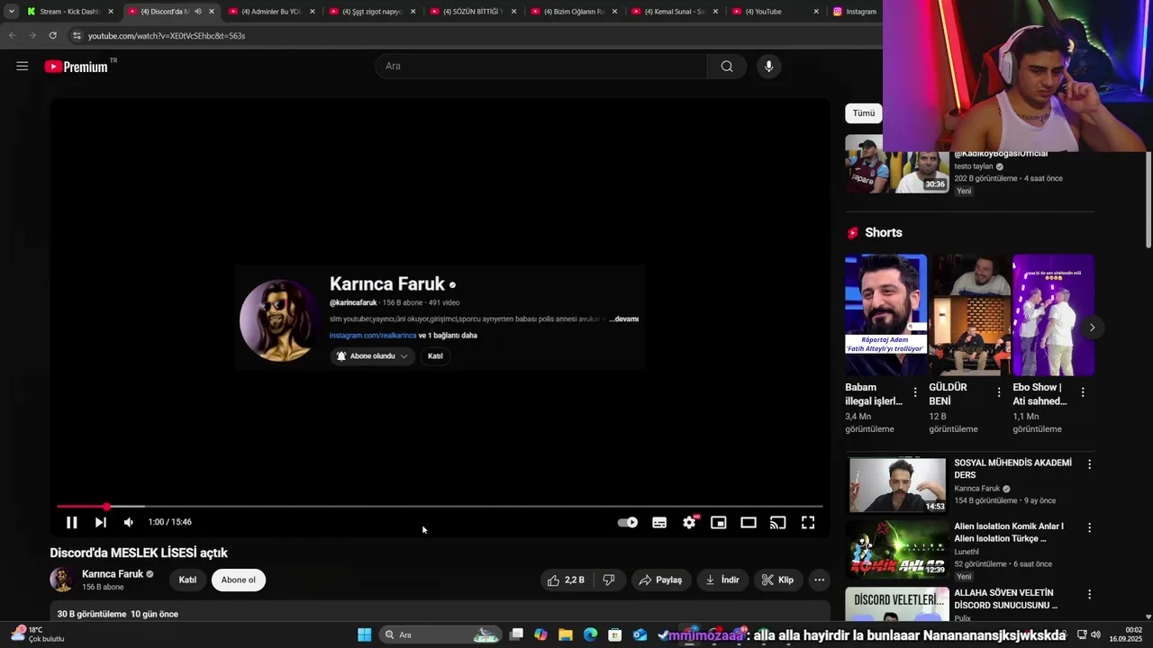Switch to the 'Şşşt zigot napıyo' tab
The image size is (1153, 648).
click(371, 12)
